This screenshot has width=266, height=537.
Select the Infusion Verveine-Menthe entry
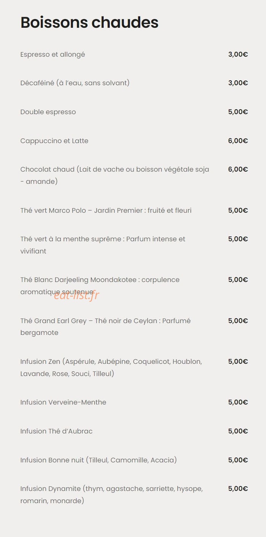tap(63, 402)
